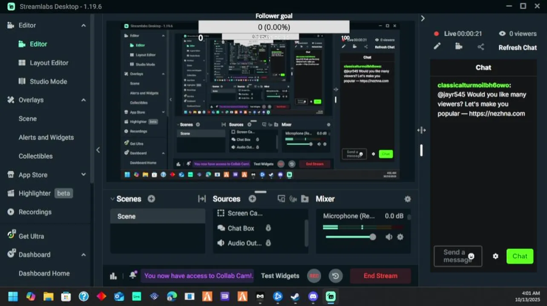The height and width of the screenshot is (306, 547).
Task: Click the share stream icon
Action: [481, 47]
